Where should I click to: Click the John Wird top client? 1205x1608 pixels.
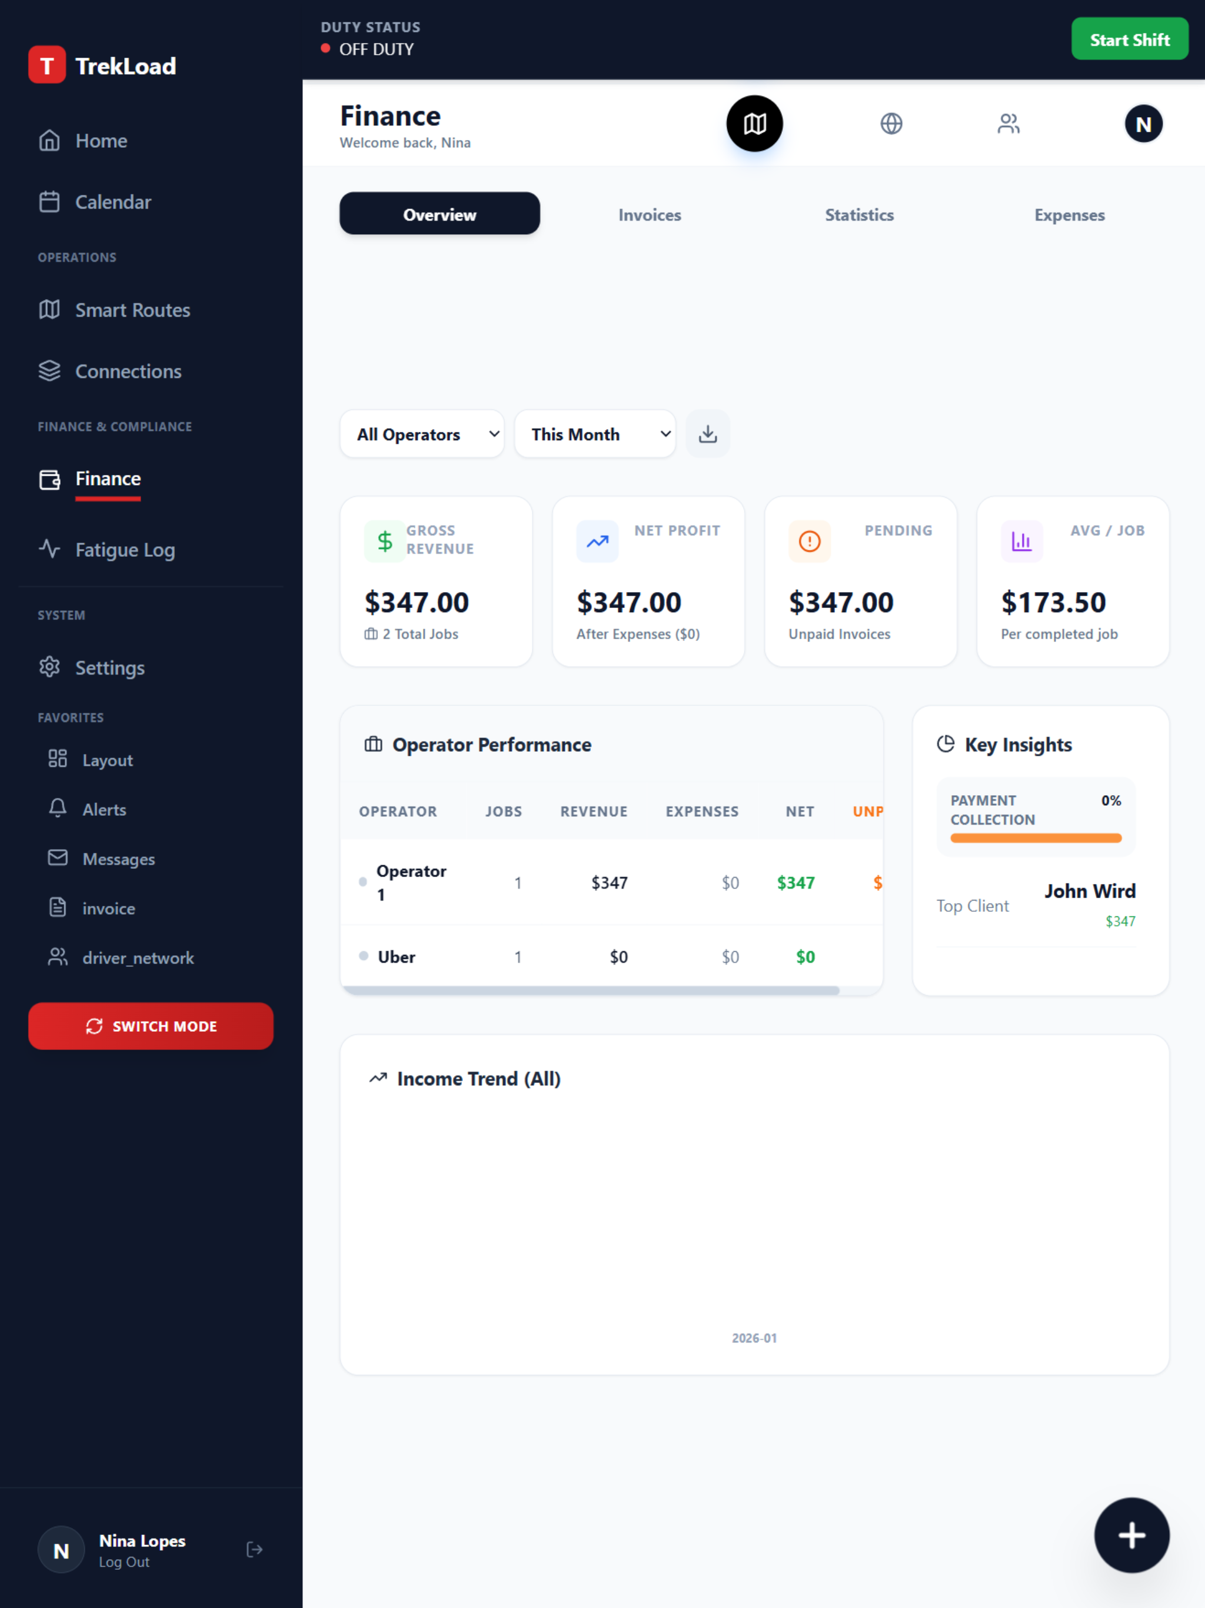coord(1090,891)
